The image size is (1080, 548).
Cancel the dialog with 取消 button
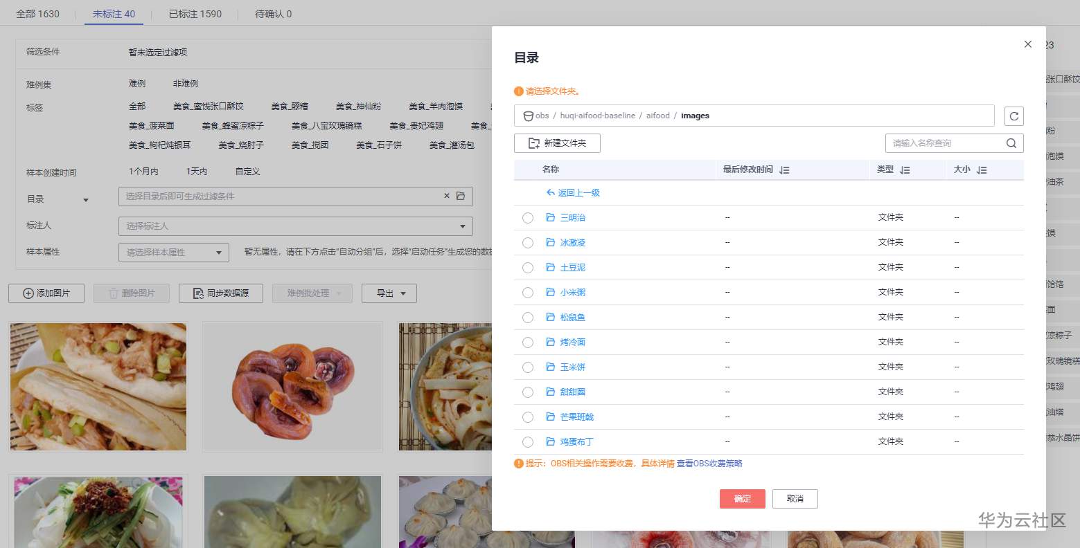point(795,499)
